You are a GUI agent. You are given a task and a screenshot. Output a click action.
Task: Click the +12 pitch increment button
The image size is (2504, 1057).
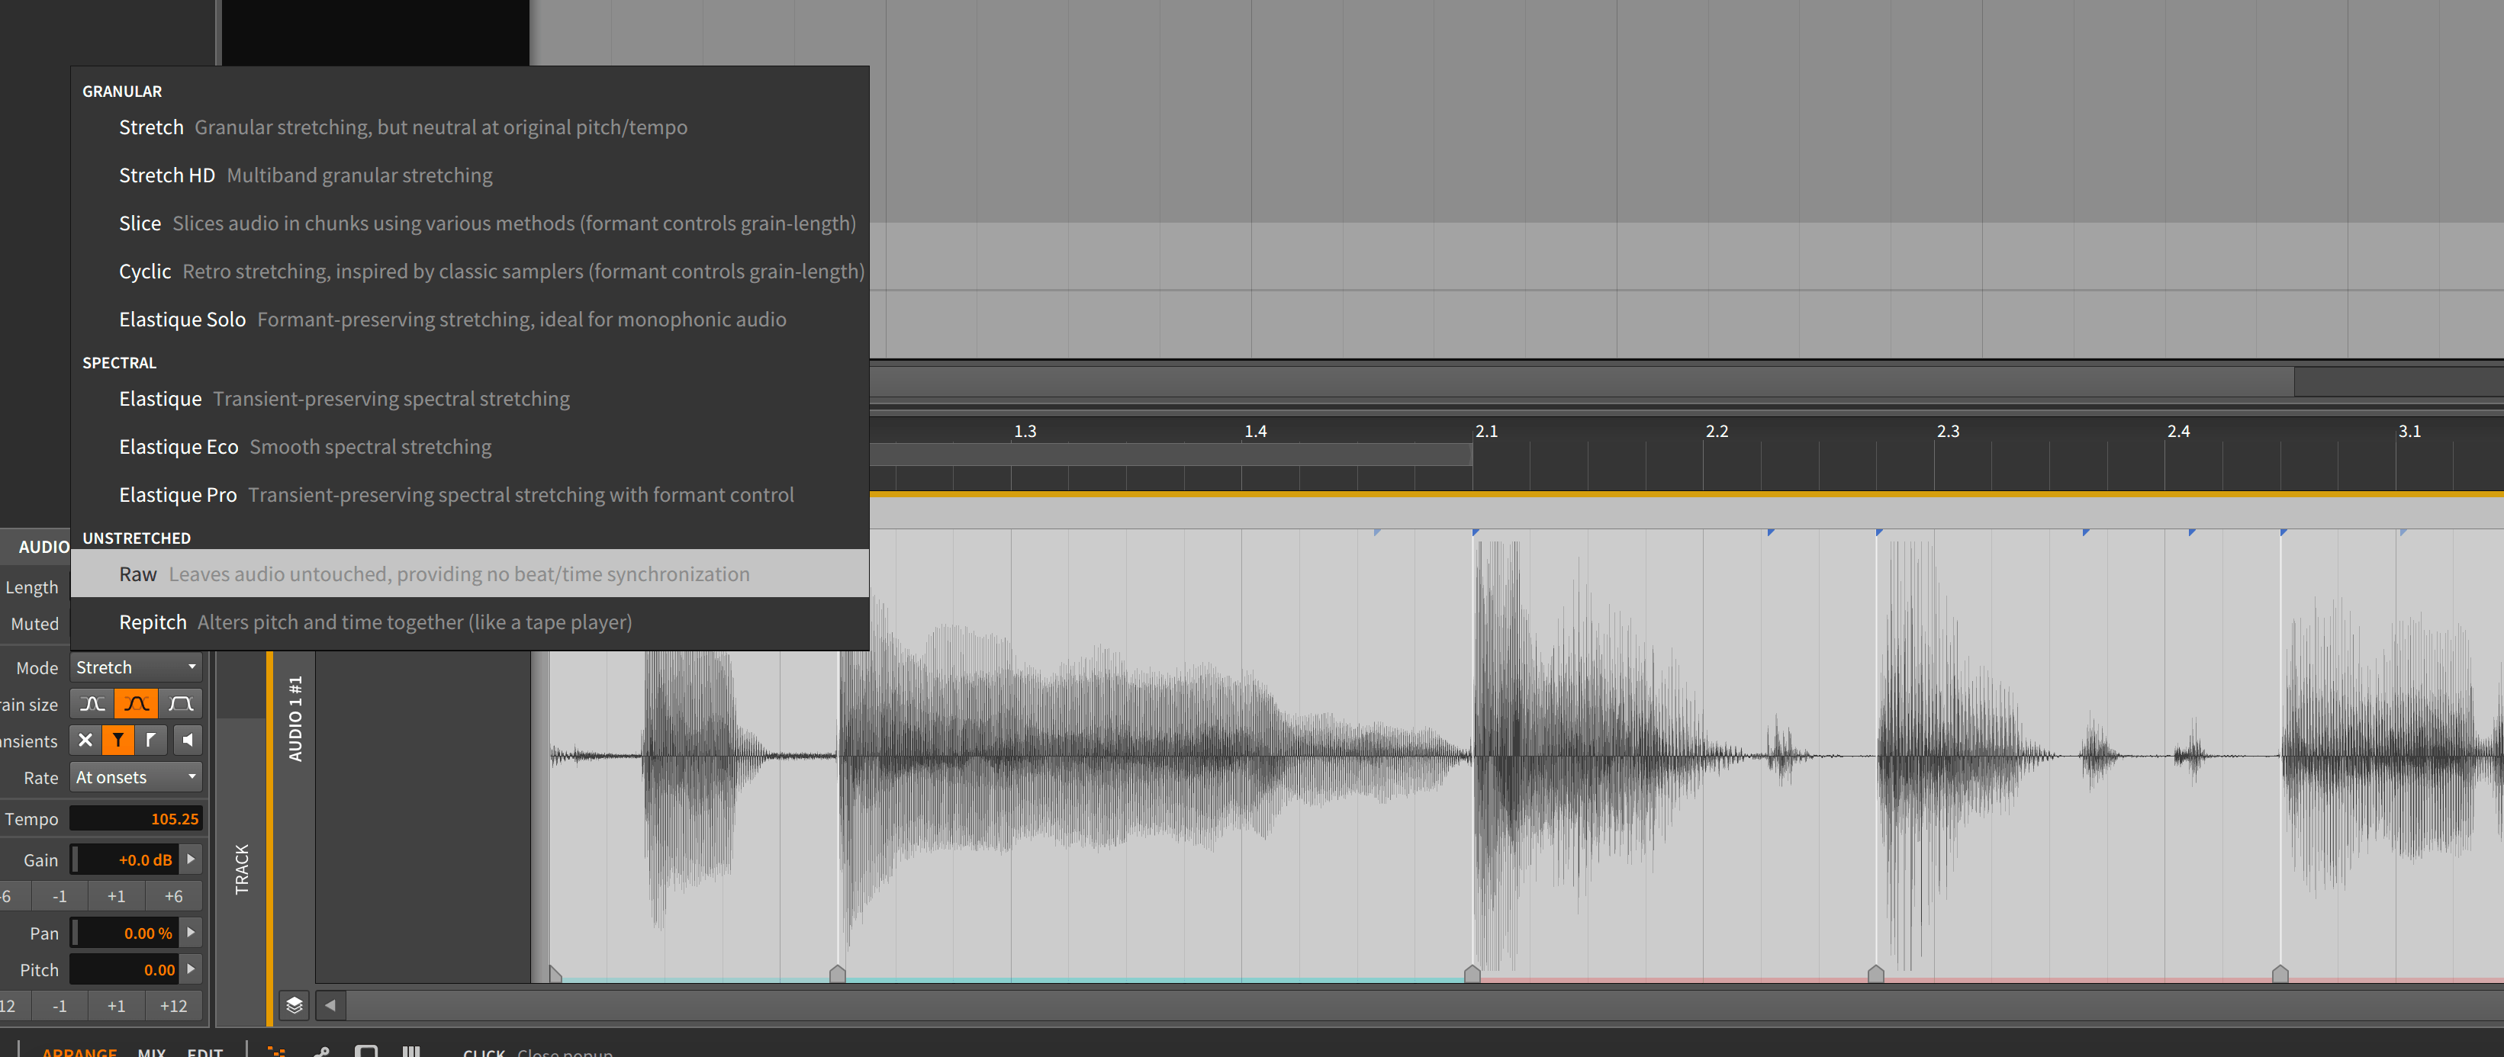173,1005
